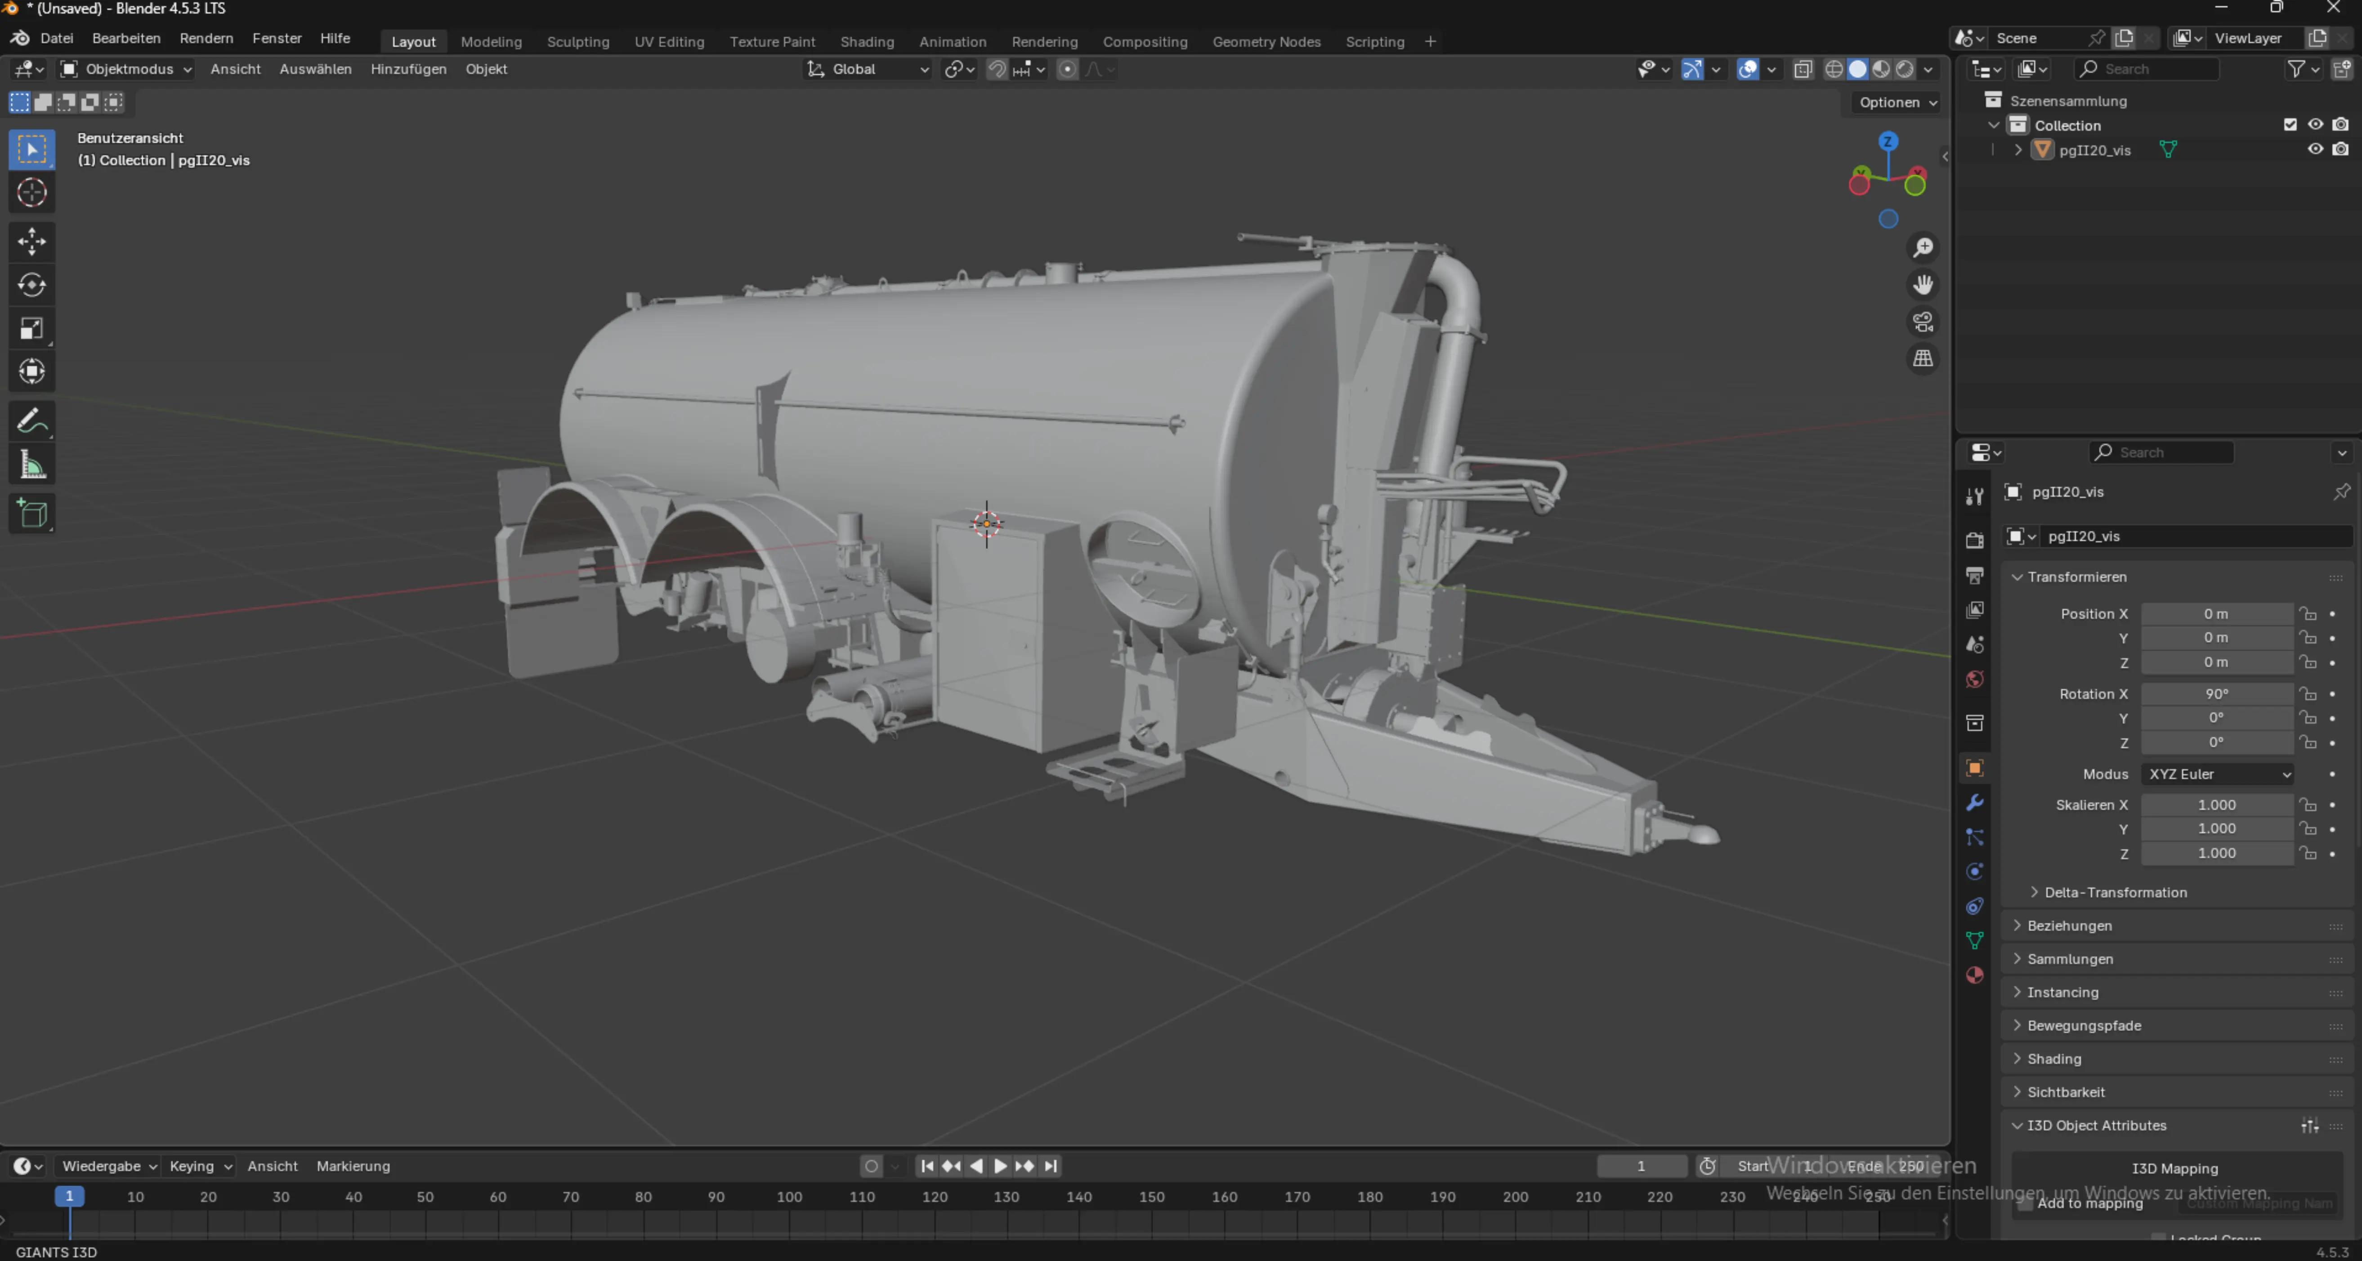Open the View Layer properties tab

pos(1975,610)
